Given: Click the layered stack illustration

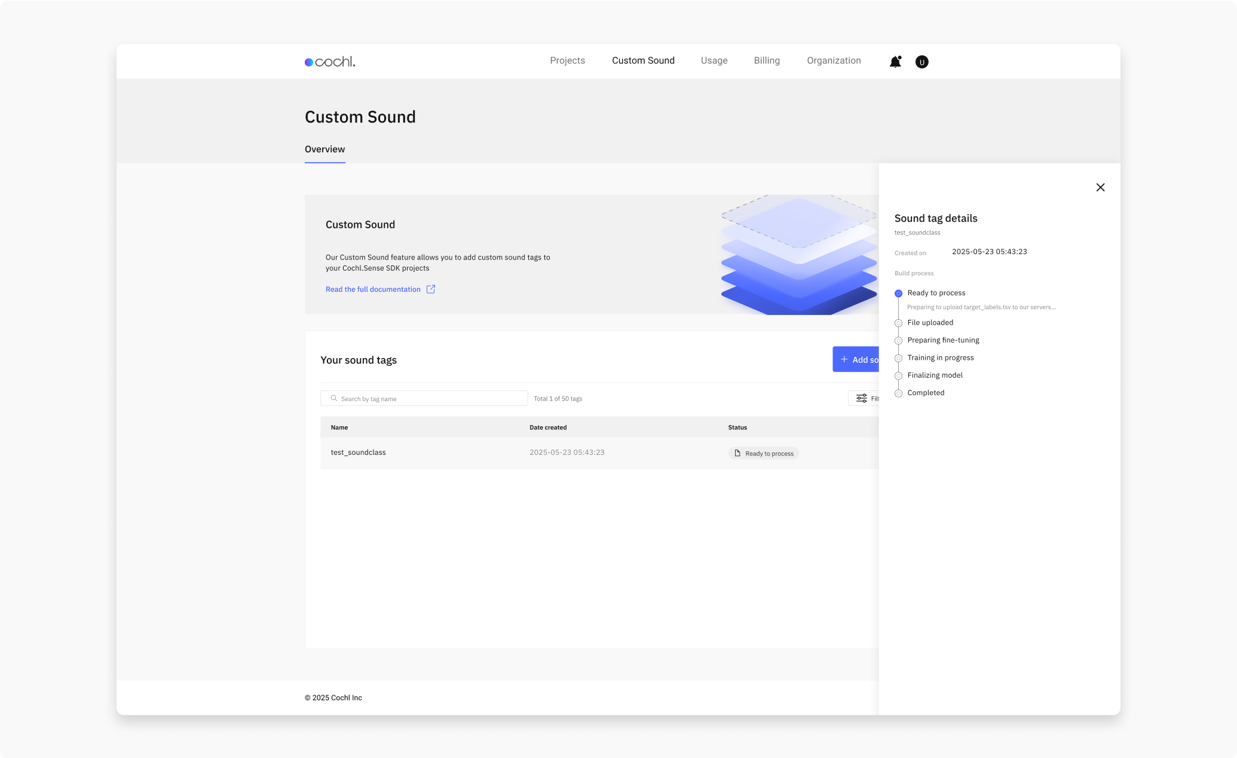Looking at the screenshot, I should click(799, 255).
